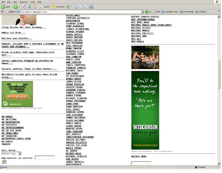Open the Tools menu
This screenshot has height=173, width=222.
pyautogui.click(x=33, y=2)
